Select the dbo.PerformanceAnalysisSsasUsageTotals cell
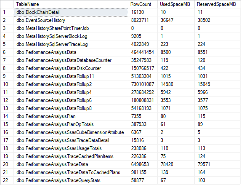 point(71,148)
